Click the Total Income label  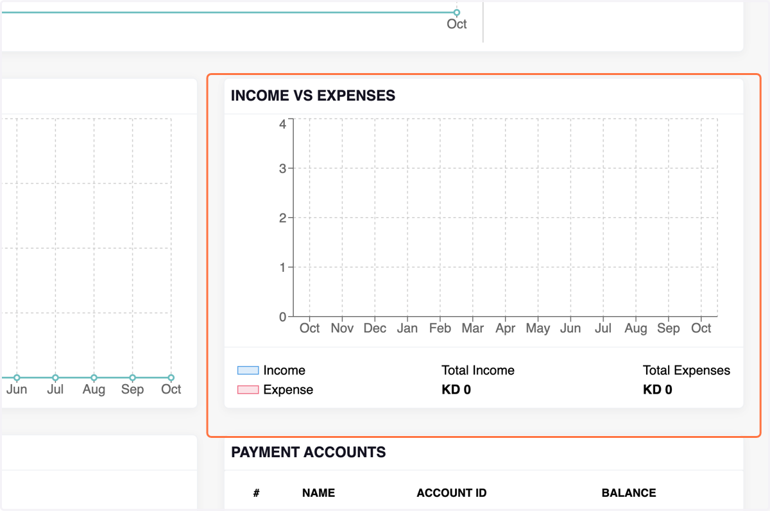(478, 371)
